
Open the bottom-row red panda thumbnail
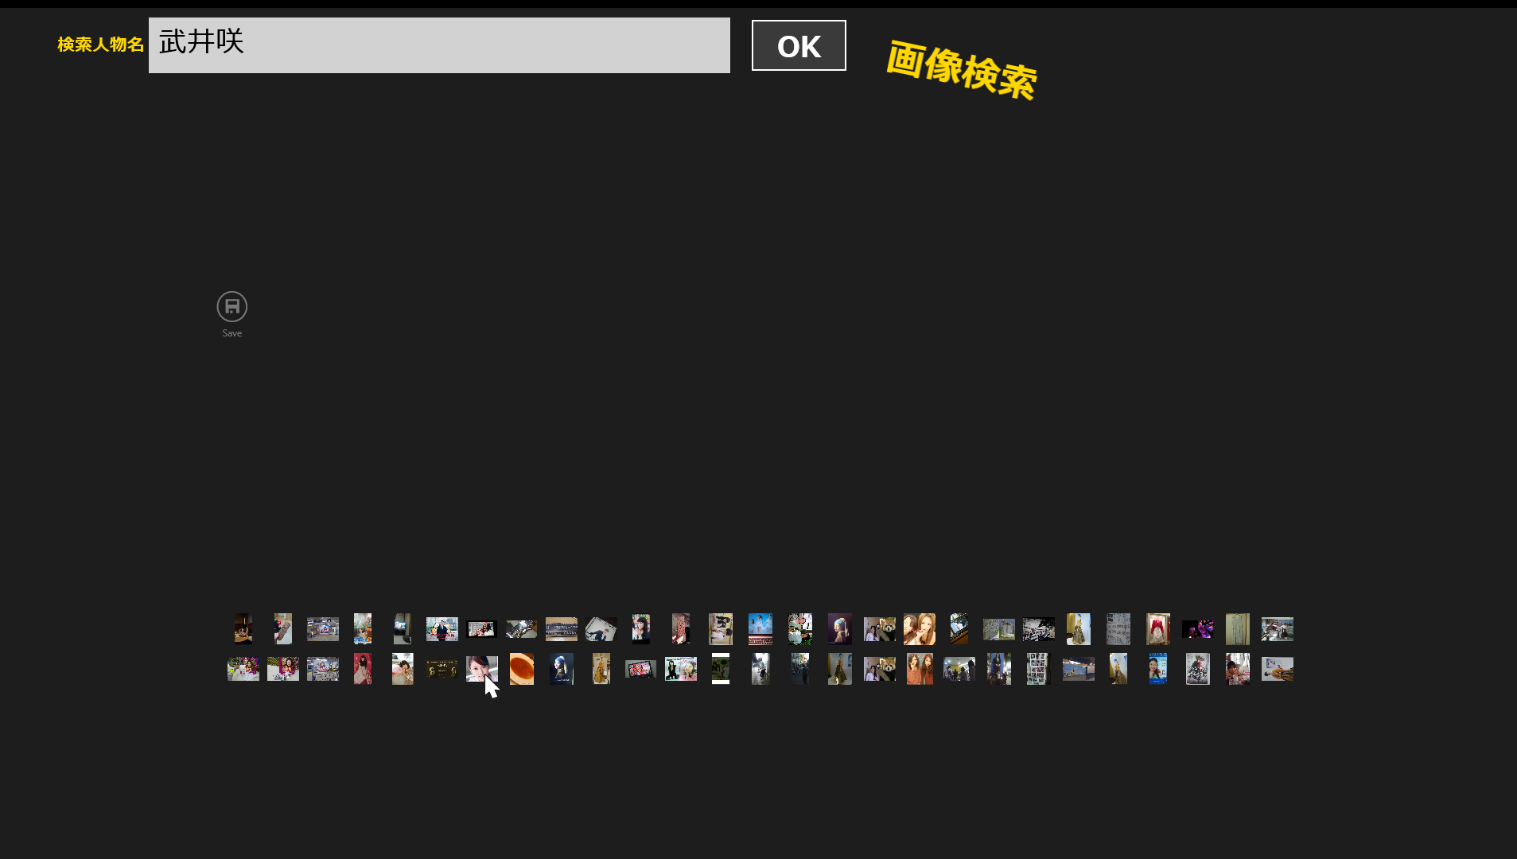pos(880,669)
